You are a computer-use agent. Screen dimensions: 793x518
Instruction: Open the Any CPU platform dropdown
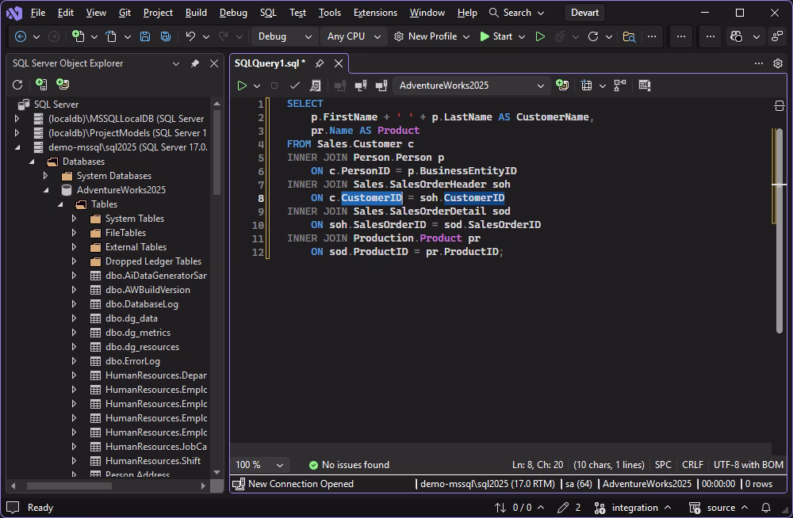[x=354, y=36]
